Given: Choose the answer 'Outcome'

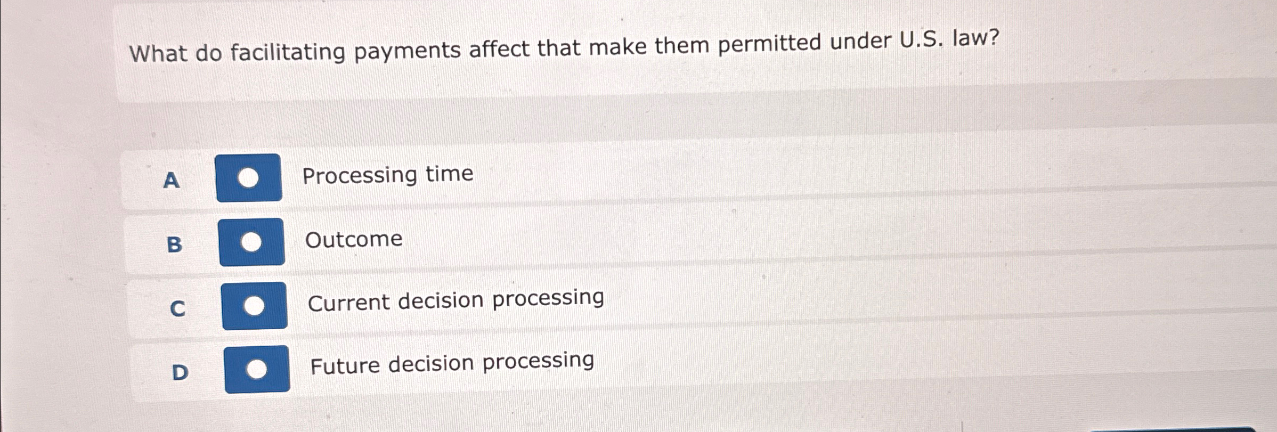Looking at the screenshot, I should [353, 240].
